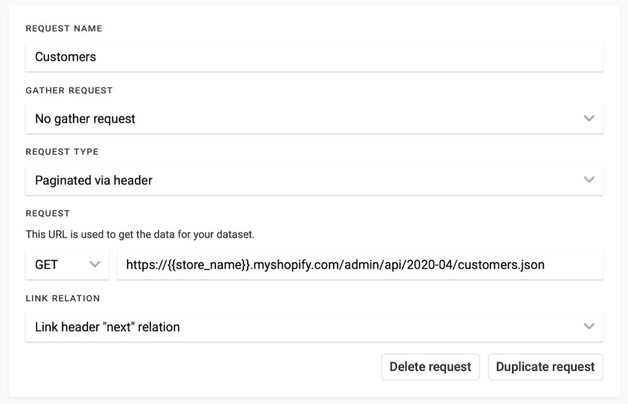
Task: Click the chevron arrow in Link Relation field
Action: click(x=589, y=326)
